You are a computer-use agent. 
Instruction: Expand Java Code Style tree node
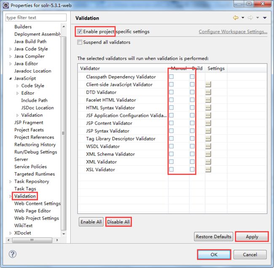pos(10,49)
